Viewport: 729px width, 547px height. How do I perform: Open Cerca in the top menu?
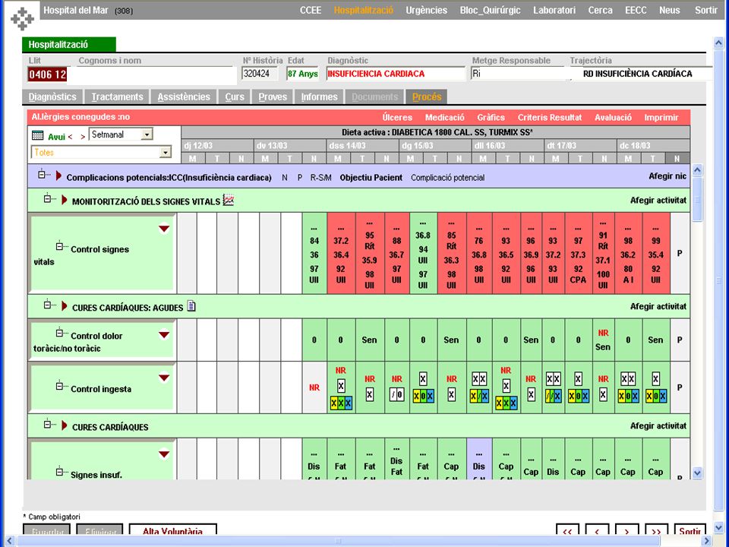(600, 10)
